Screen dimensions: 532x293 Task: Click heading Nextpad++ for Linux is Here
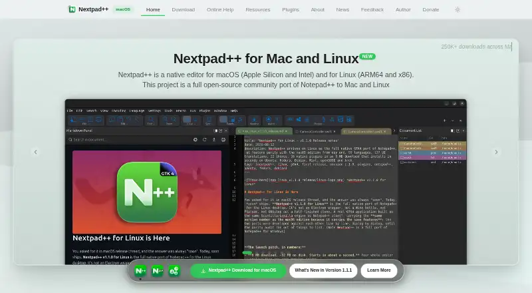[x=121, y=238]
